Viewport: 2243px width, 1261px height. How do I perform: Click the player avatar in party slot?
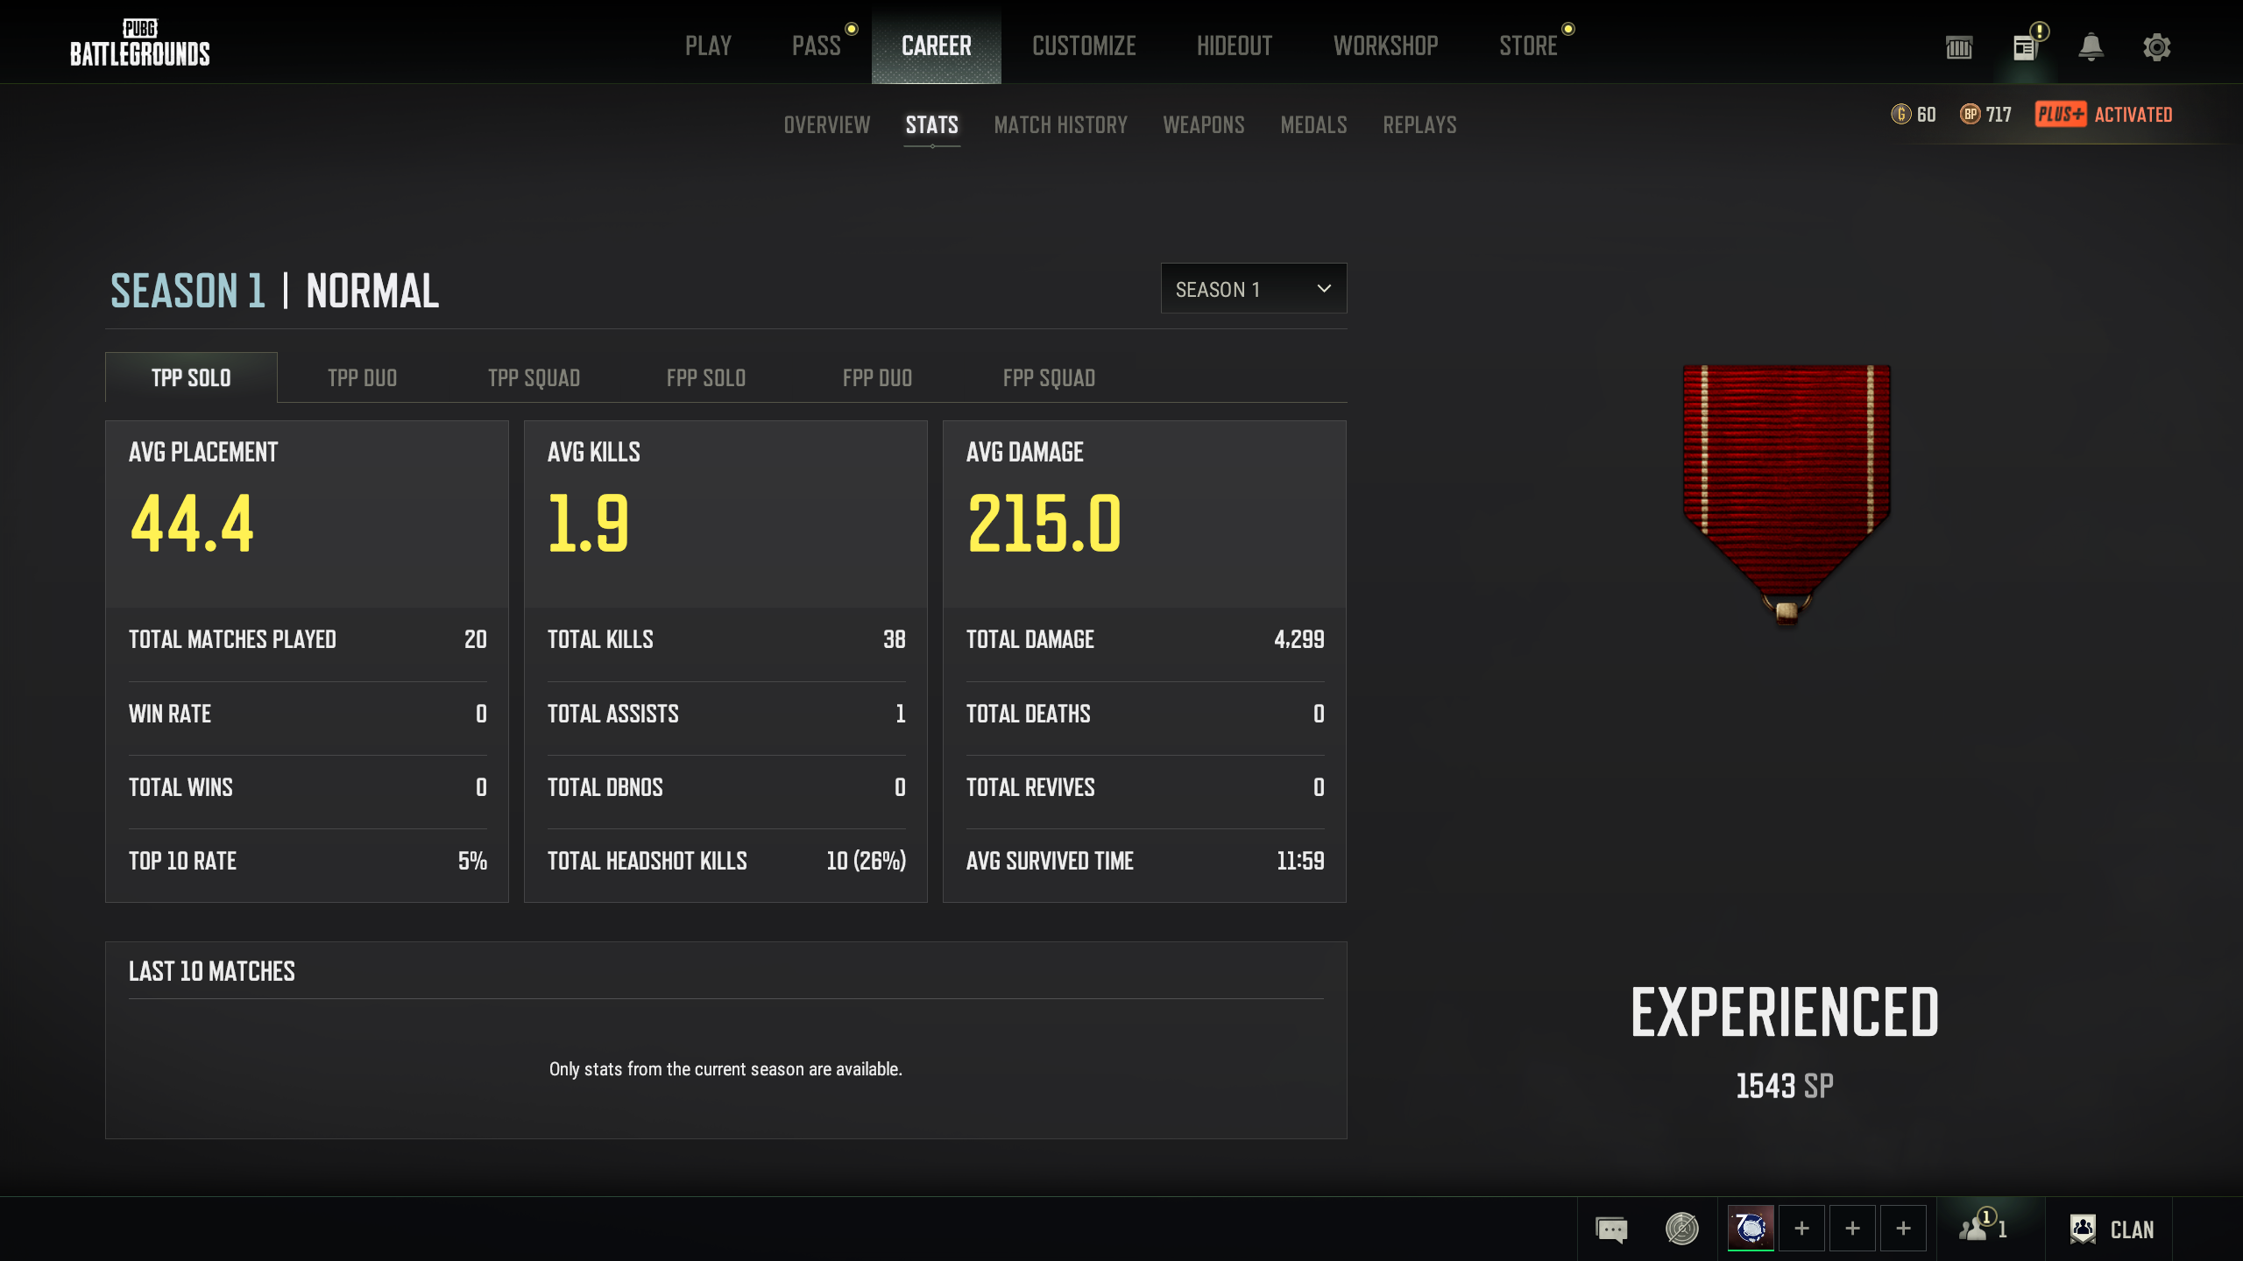[x=1751, y=1228]
